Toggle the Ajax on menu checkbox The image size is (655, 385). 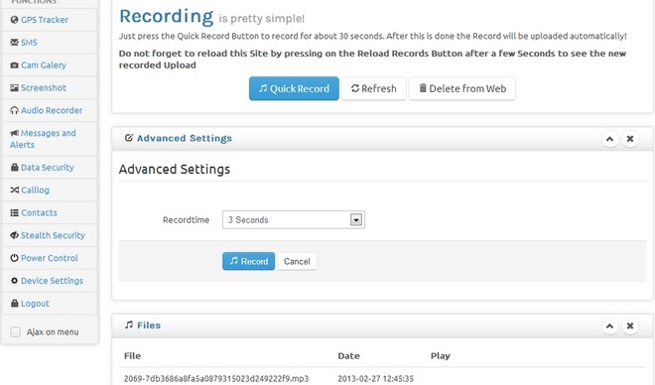coord(16,332)
